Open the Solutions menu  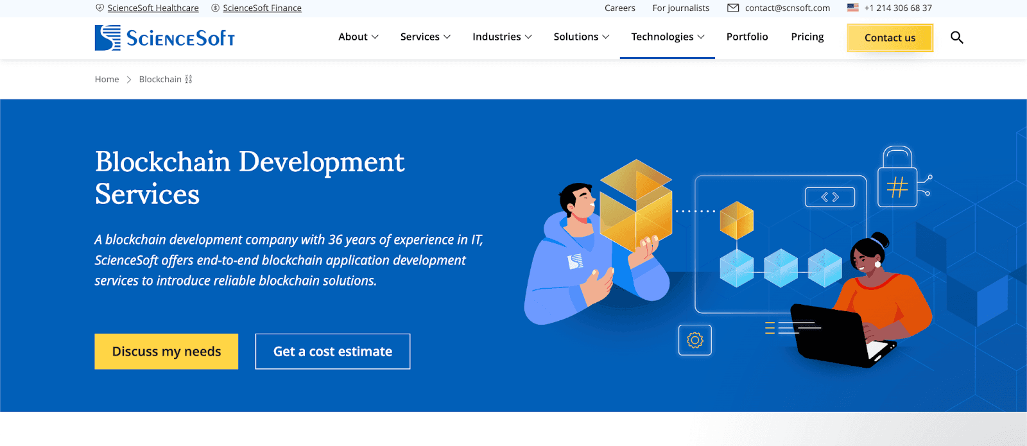pyautogui.click(x=582, y=37)
